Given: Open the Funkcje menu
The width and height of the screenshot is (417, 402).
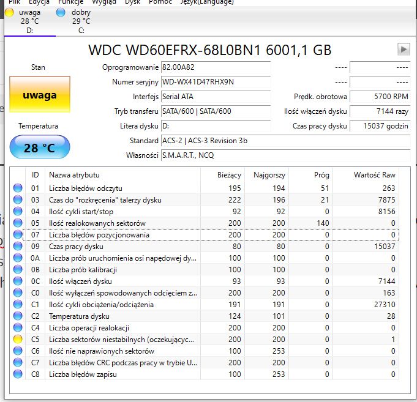Looking at the screenshot, I should point(71,2).
